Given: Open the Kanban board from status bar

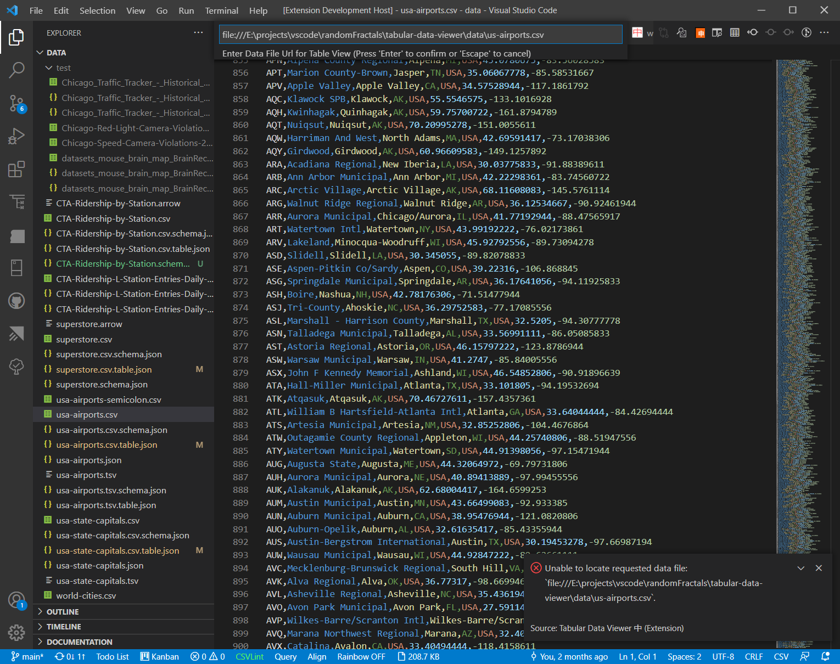Looking at the screenshot, I should coord(159,656).
